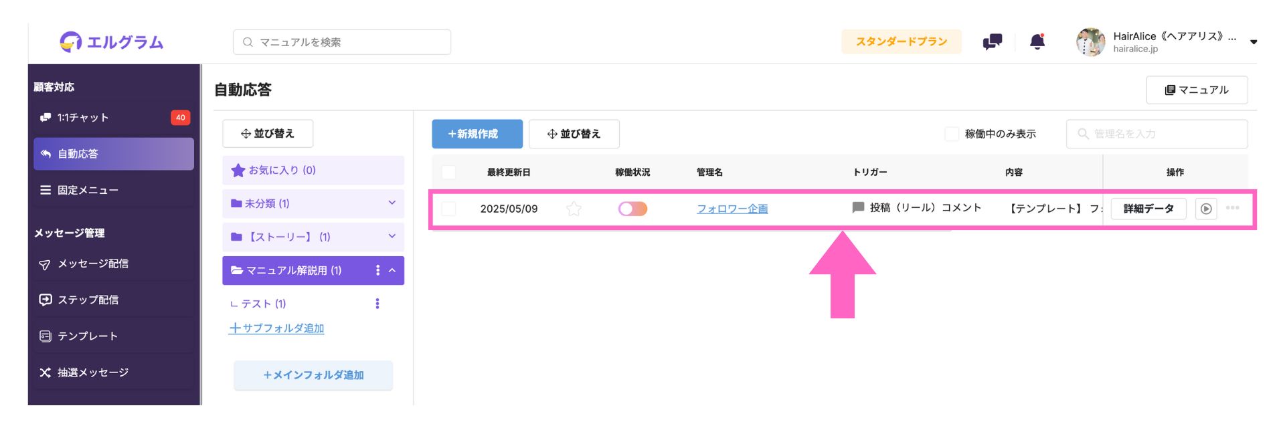Image resolution: width=1285 pixels, height=428 pixels.
Task: Select the フォロワー企画 row checkbox
Action: click(448, 209)
